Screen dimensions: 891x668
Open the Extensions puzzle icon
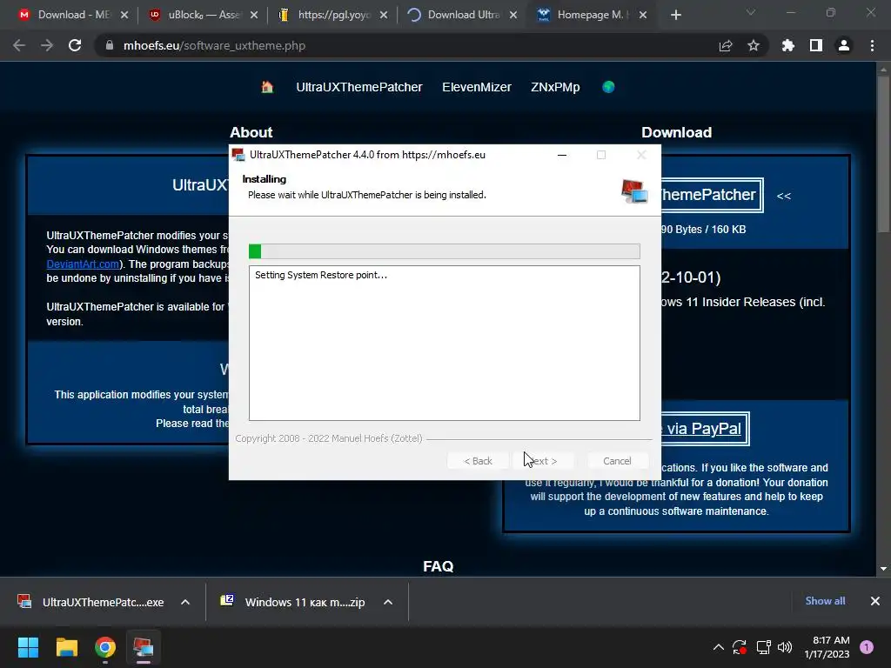click(788, 45)
